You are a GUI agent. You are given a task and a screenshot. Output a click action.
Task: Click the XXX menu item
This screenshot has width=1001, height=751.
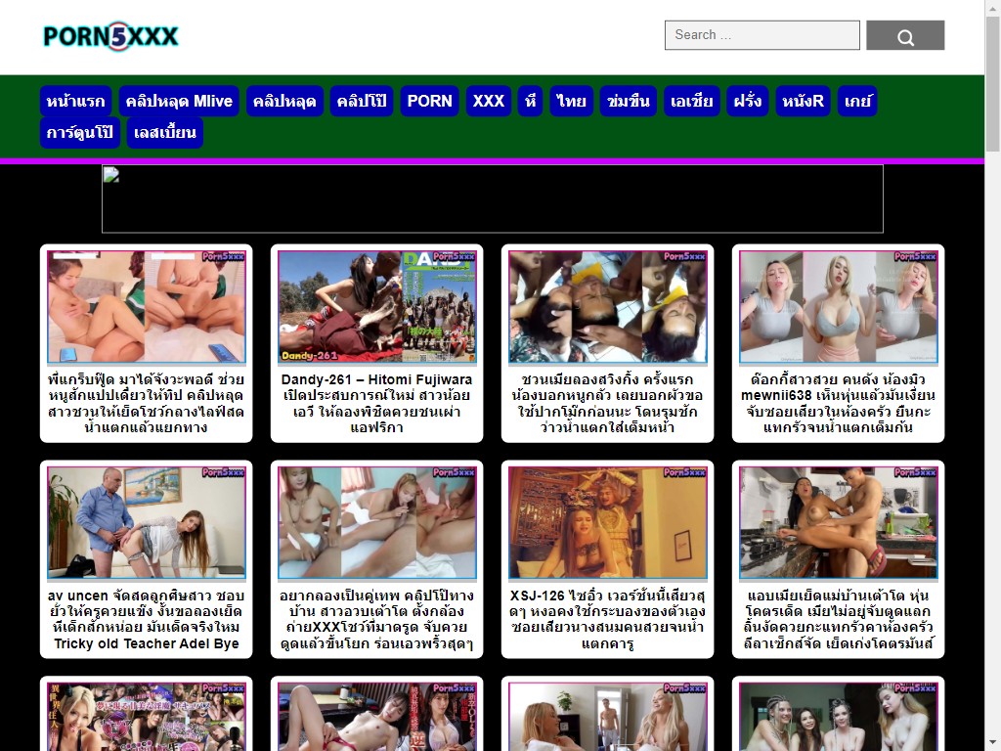(488, 101)
